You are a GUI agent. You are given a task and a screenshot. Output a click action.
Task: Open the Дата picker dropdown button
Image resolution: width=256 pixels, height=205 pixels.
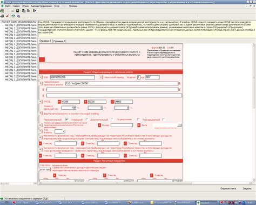pyautogui.click(x=179, y=125)
